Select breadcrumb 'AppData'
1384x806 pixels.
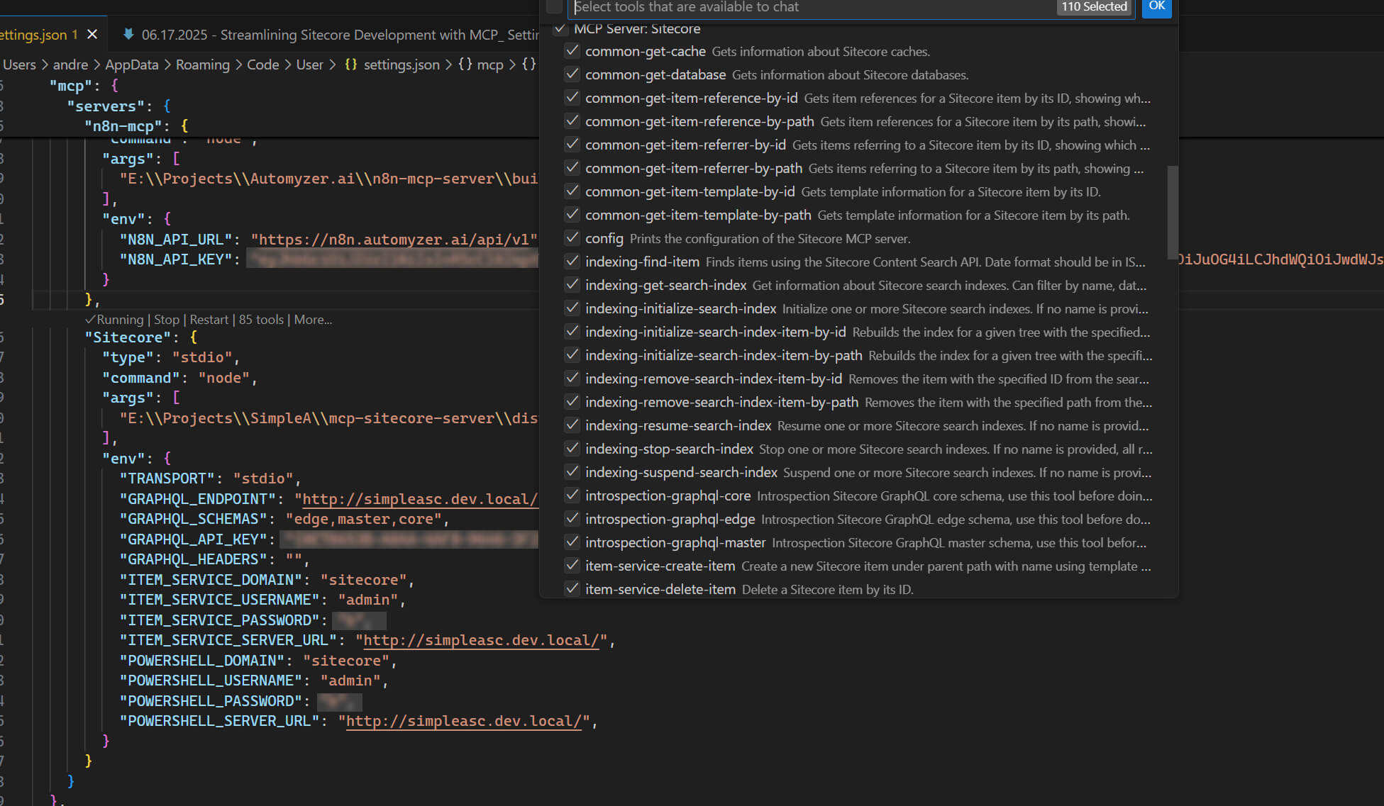[132, 65]
